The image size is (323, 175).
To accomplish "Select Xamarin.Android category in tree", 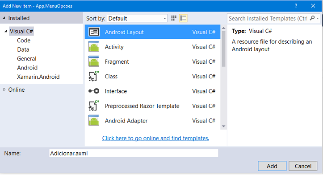I will click(x=38, y=77).
